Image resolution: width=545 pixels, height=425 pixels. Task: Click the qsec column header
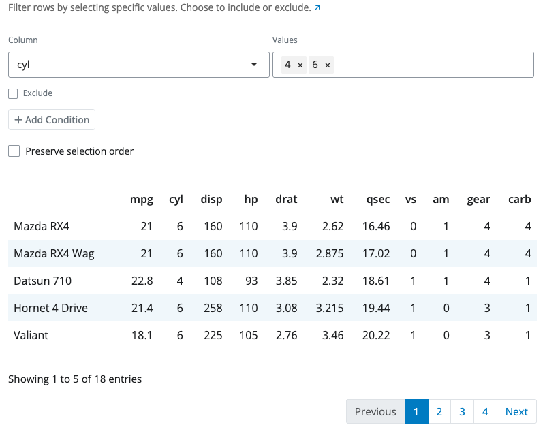pyautogui.click(x=377, y=199)
